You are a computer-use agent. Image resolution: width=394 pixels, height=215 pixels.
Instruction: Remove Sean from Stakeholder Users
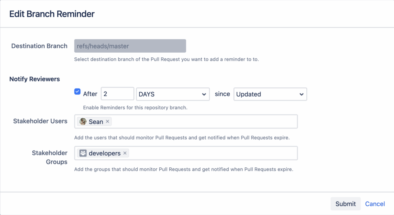(108, 122)
